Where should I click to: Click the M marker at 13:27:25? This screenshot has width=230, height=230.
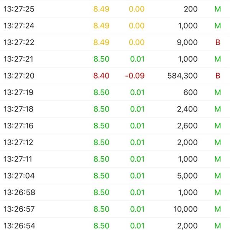tap(218, 9)
